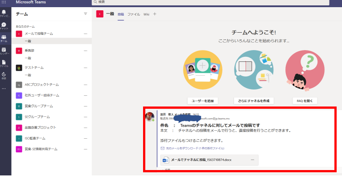This screenshot has height=179, width=342.
Task: Open the Activity bell in the rail
Action: click(x=4, y=13)
